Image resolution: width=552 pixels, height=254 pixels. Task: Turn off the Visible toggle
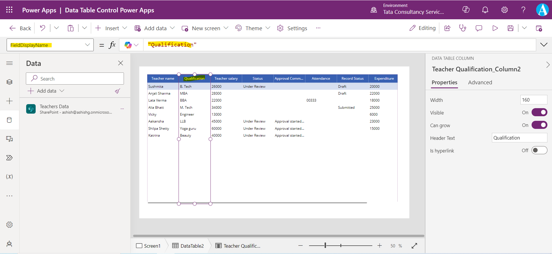[539, 112]
